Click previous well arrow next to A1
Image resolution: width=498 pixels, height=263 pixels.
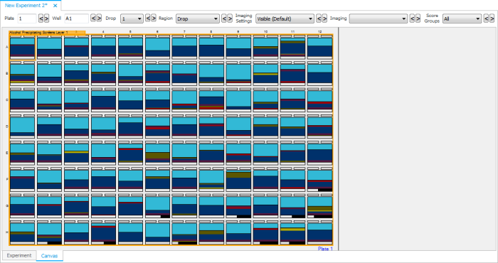pos(93,18)
